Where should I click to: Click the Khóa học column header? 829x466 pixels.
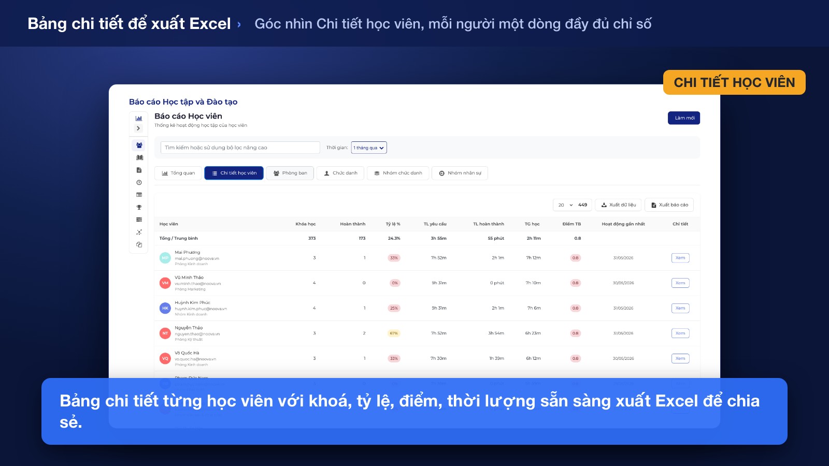(x=306, y=224)
